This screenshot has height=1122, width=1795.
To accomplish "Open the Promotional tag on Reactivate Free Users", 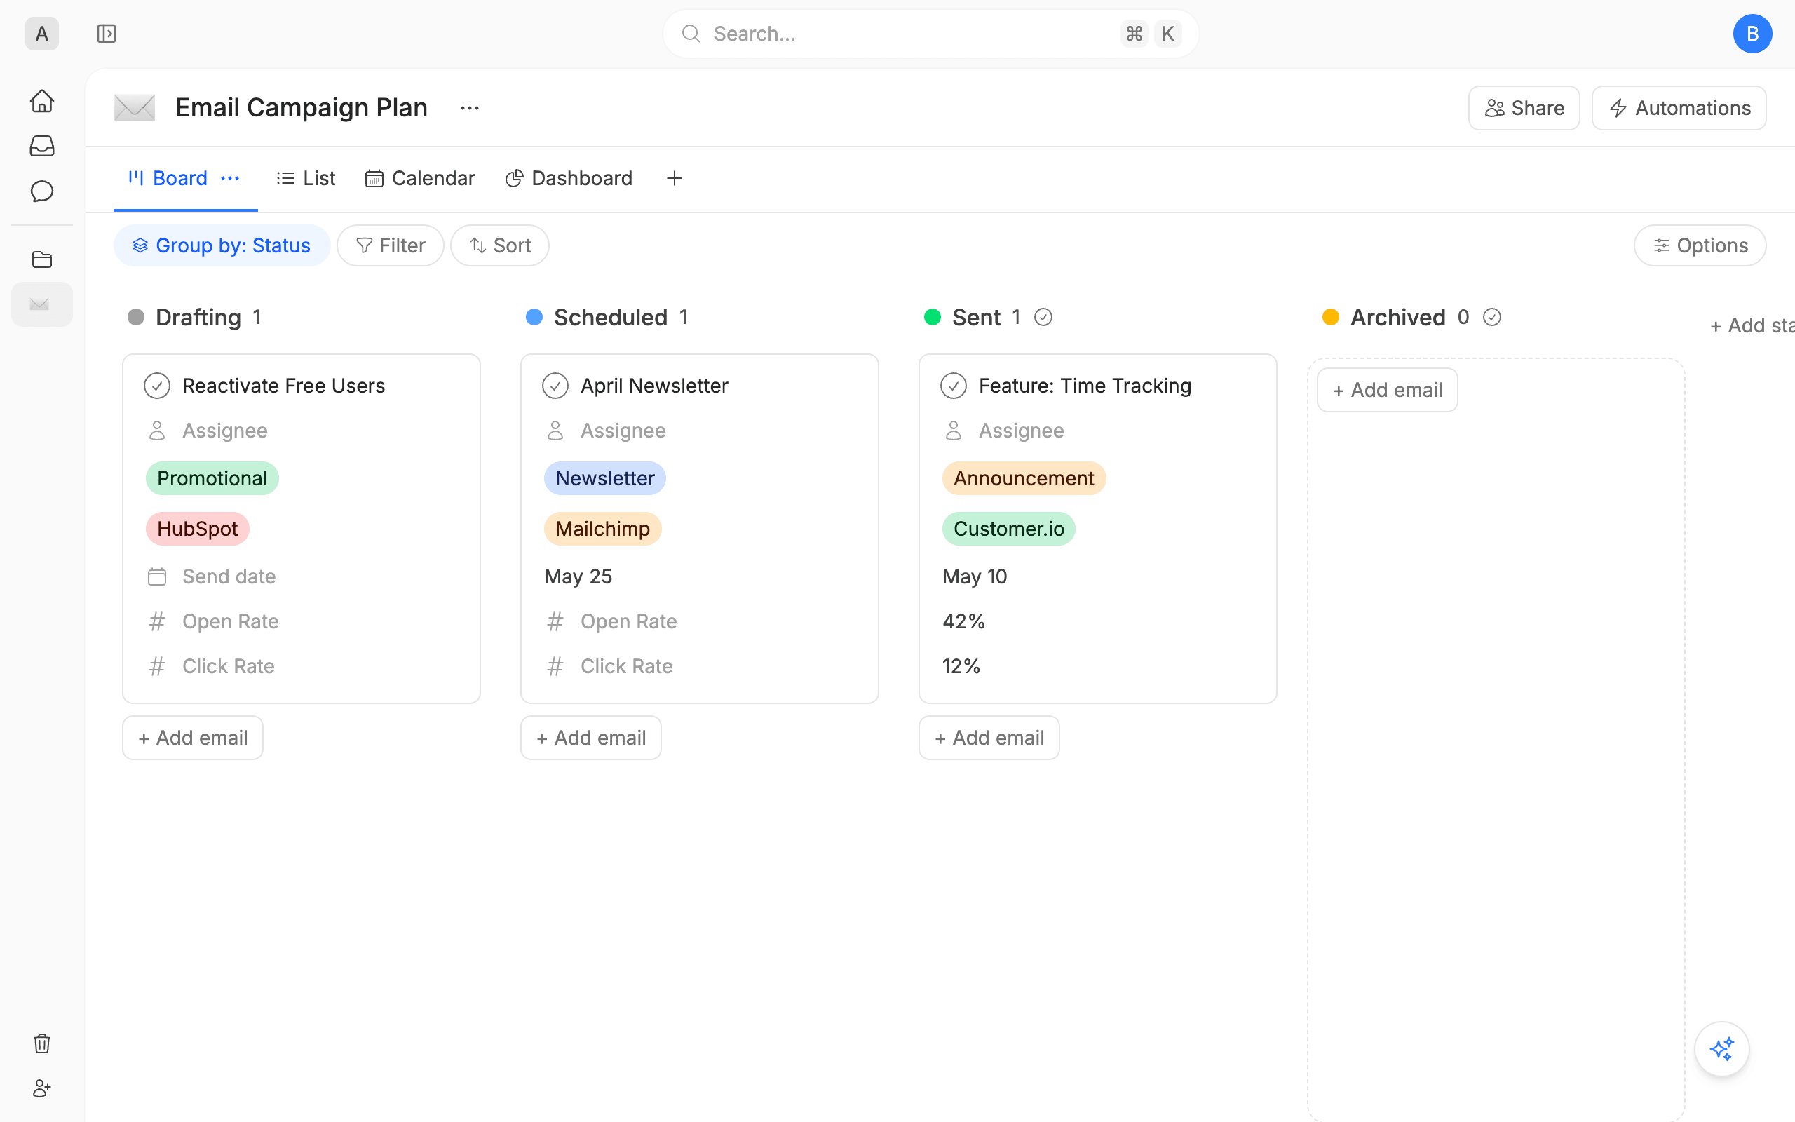I will (x=212, y=478).
